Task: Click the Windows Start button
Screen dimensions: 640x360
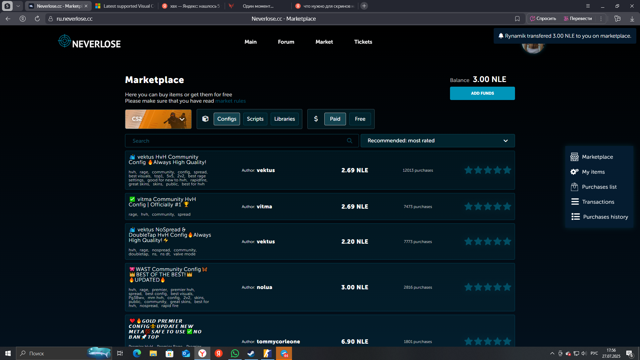Action: click(x=8, y=353)
